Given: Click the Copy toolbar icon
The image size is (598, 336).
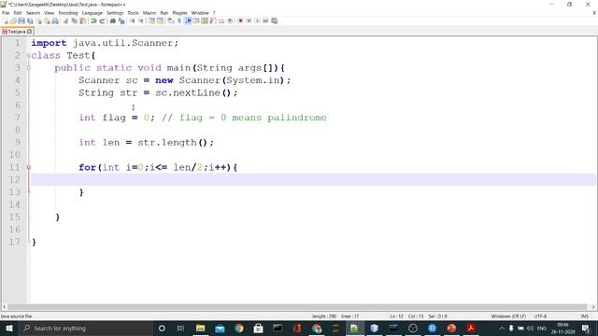Looking at the screenshot, I should (x=75, y=21).
